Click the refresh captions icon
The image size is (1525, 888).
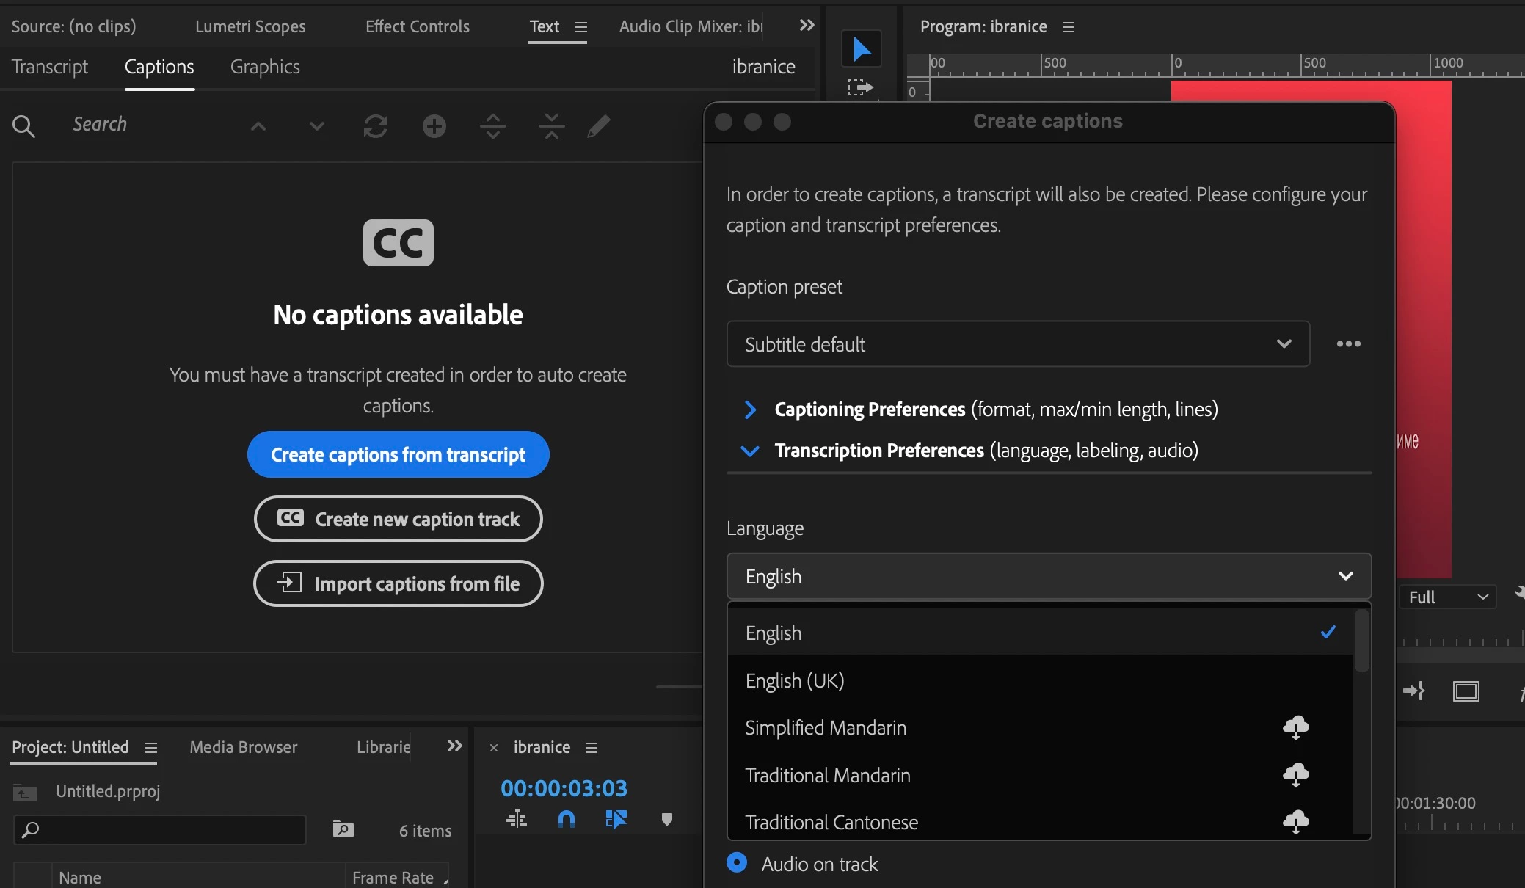click(375, 126)
